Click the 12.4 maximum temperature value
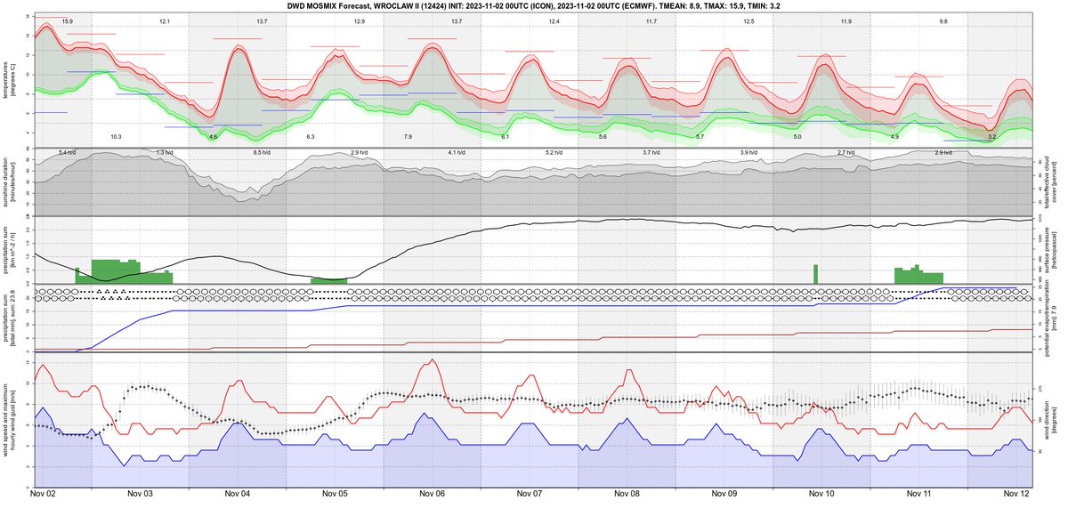The width and height of the screenshot is (1068, 508). click(x=554, y=20)
